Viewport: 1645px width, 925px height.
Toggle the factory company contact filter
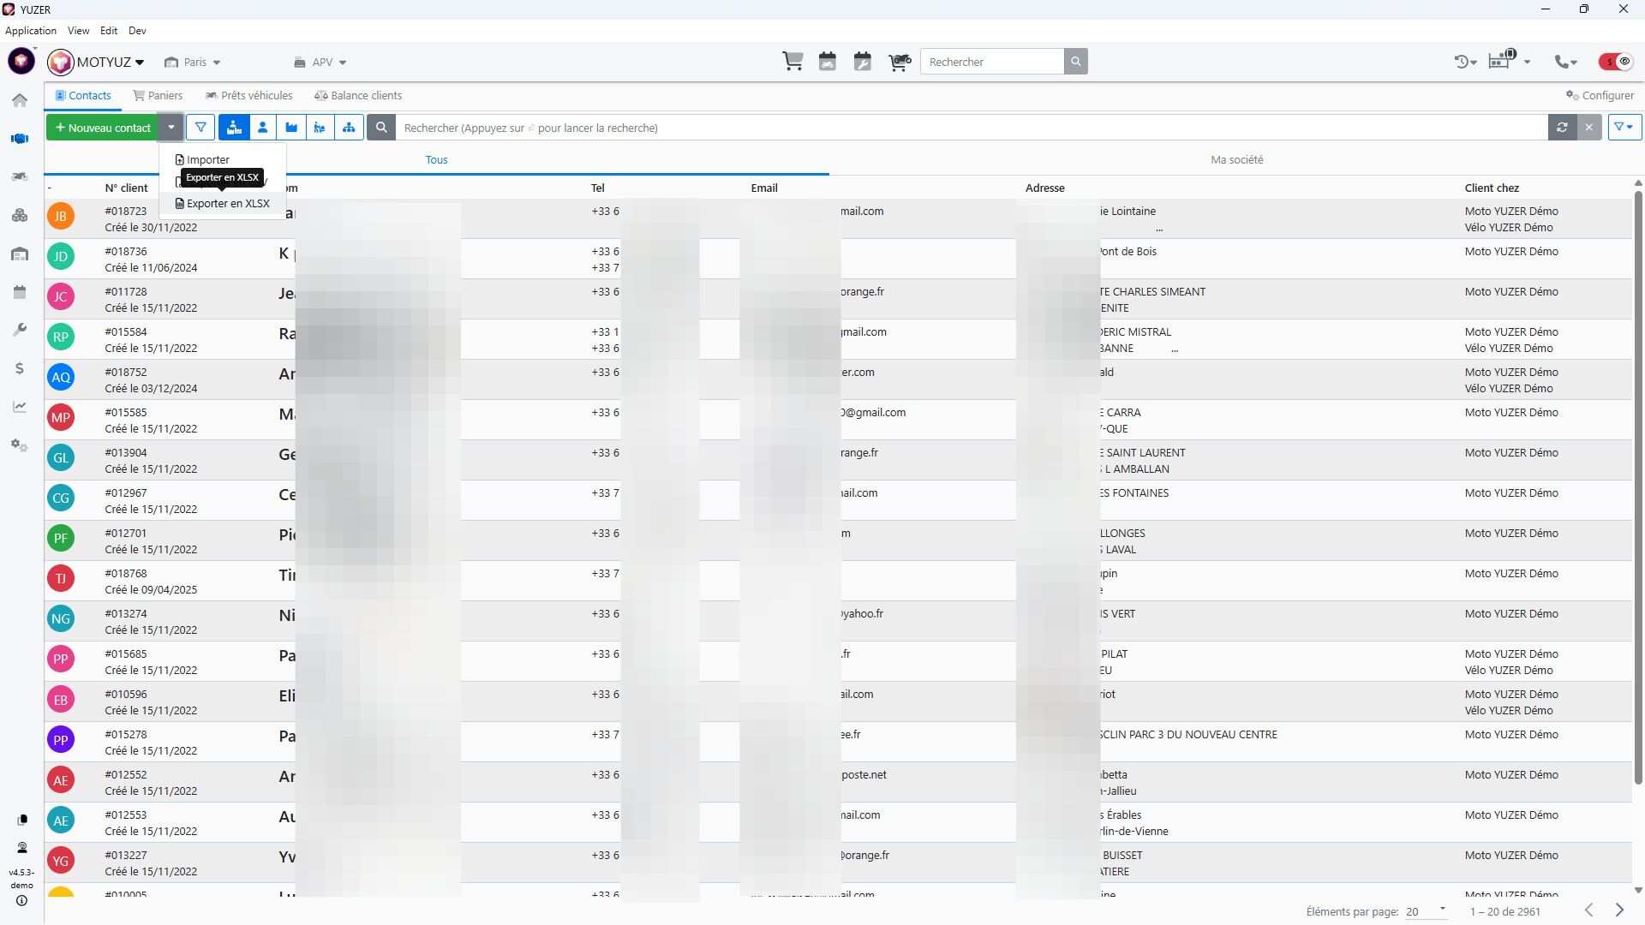point(291,128)
